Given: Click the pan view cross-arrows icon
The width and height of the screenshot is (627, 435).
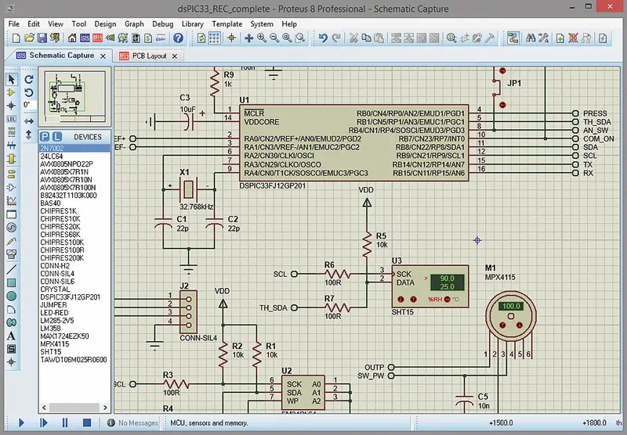Looking at the screenshot, I should (x=248, y=38).
